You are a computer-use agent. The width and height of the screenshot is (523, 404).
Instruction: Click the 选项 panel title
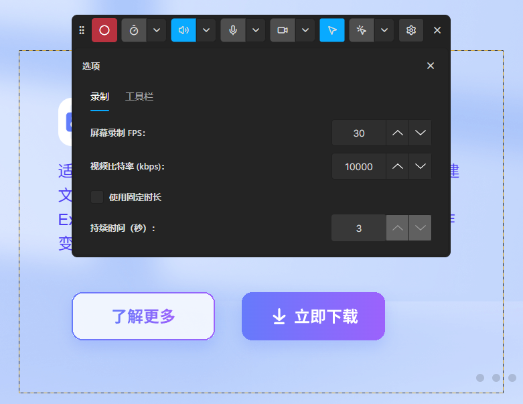pyautogui.click(x=91, y=66)
